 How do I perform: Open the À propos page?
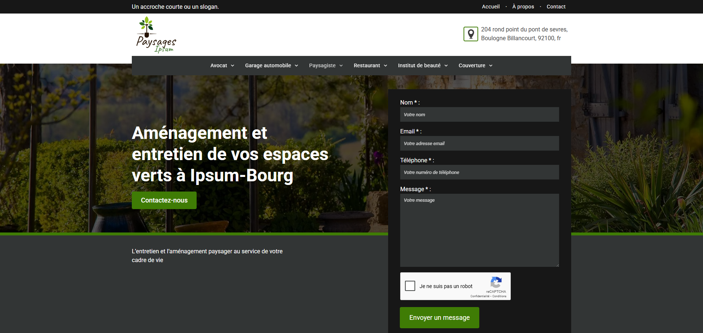tap(523, 7)
